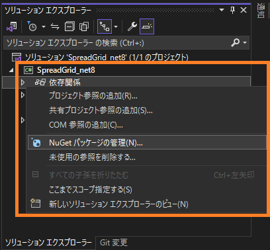
Task: Open pending changes filter dropdown arrow
Action: 44,27
